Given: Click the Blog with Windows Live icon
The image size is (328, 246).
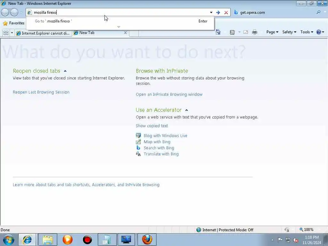Looking at the screenshot, I should coord(138,135).
